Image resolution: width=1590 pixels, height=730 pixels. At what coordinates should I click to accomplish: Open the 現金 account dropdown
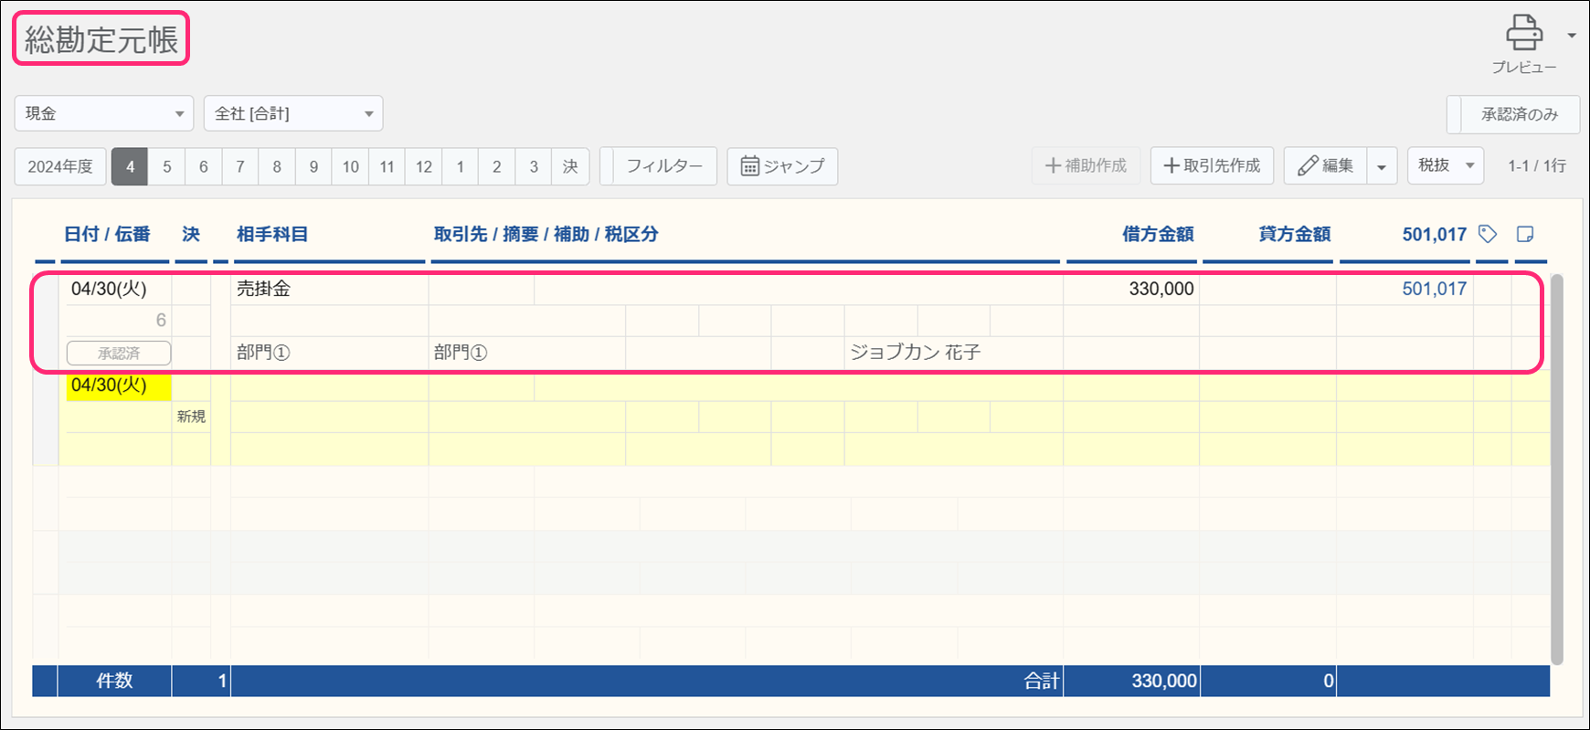click(104, 113)
